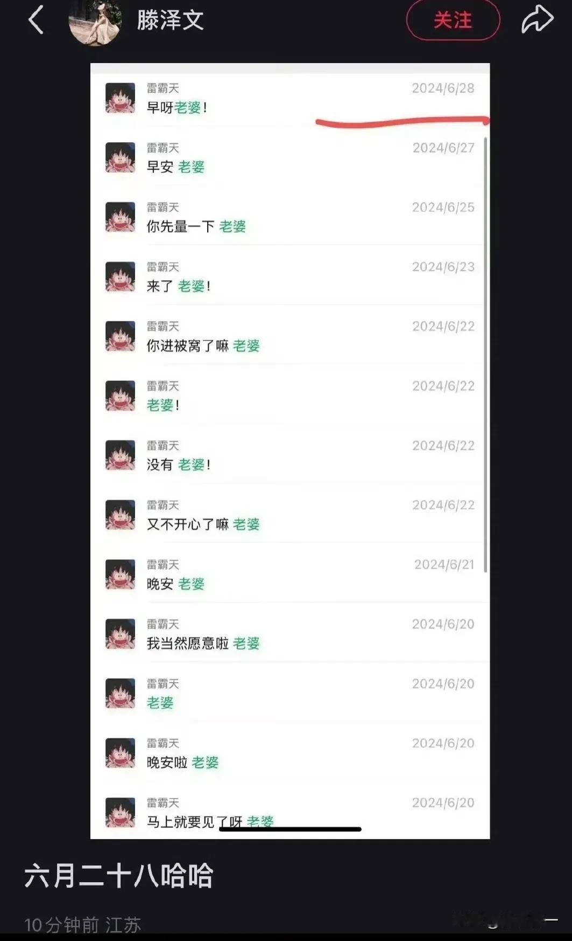Tap the date 2024/6/28 on first message
572x941 pixels.
coord(443,88)
